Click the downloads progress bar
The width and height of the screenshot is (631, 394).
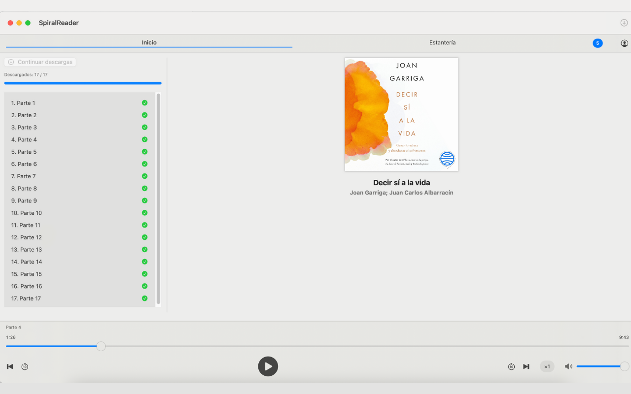83,83
